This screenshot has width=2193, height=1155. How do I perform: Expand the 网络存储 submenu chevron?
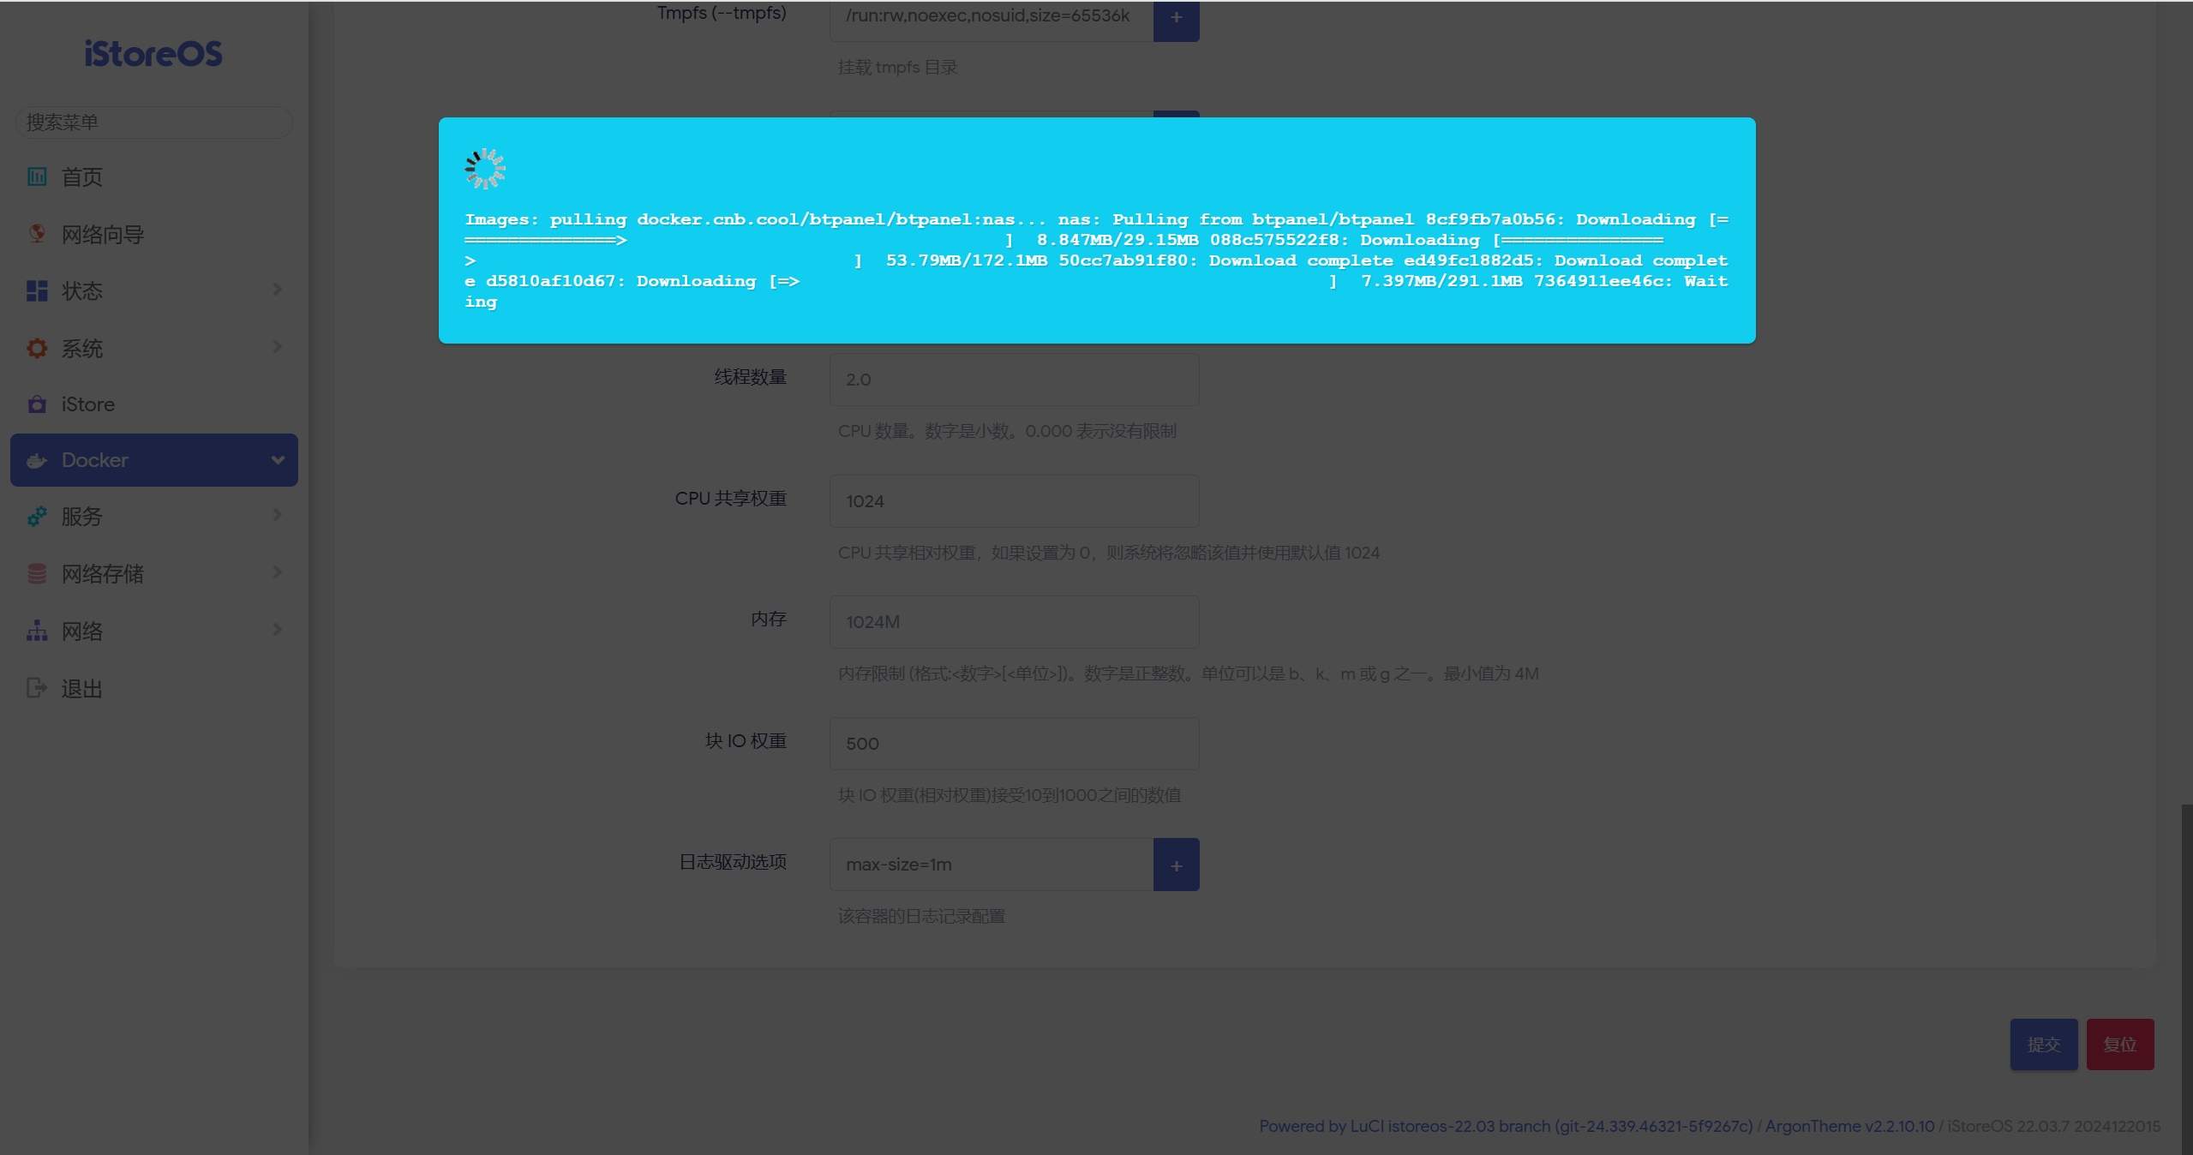[x=277, y=572]
